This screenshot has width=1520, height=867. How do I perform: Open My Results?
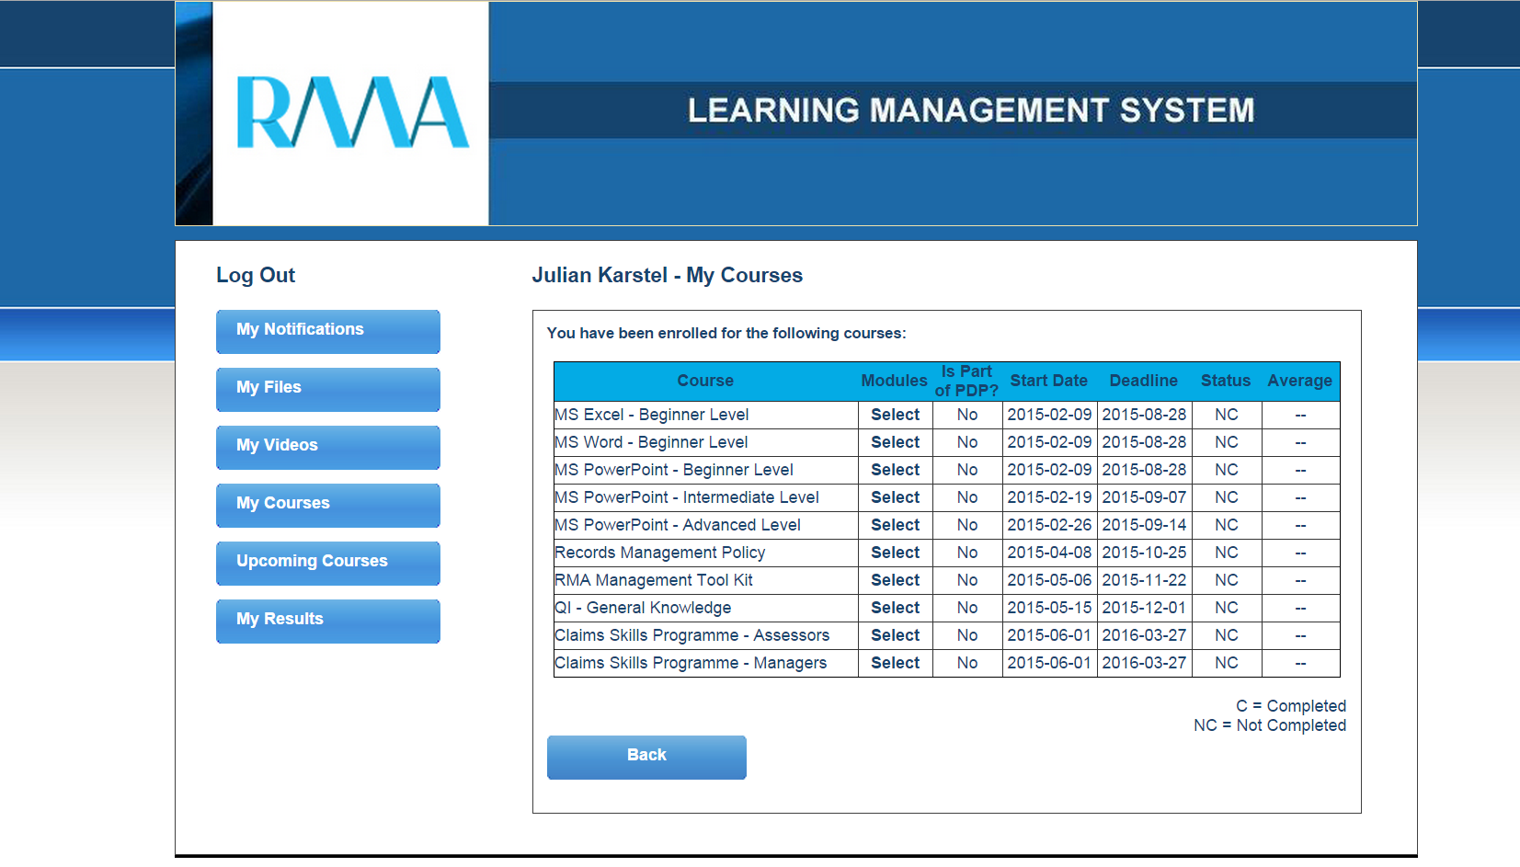pyautogui.click(x=328, y=621)
